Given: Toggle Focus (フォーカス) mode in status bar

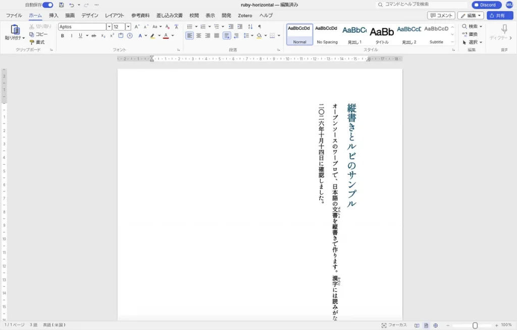Looking at the screenshot, I should [x=394, y=325].
